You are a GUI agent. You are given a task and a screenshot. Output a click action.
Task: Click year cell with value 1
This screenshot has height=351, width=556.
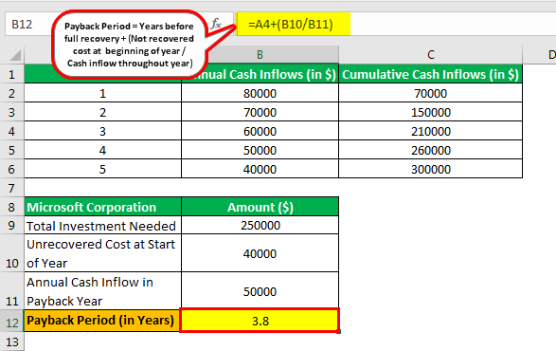point(102,93)
